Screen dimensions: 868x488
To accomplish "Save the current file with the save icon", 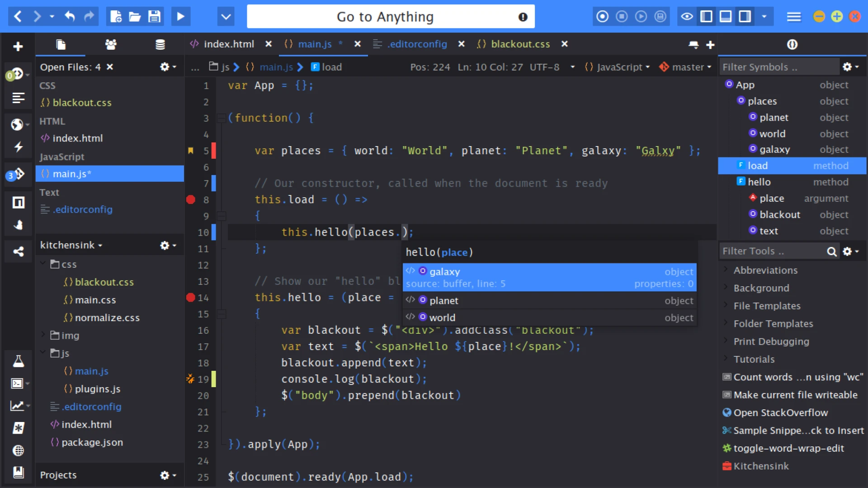I will (x=154, y=16).
